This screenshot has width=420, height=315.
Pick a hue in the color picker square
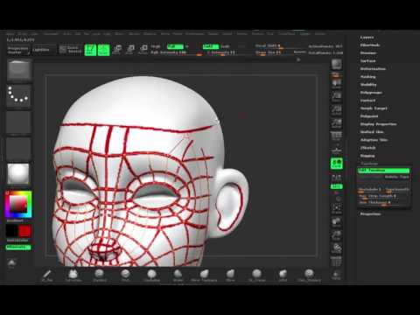18,204
